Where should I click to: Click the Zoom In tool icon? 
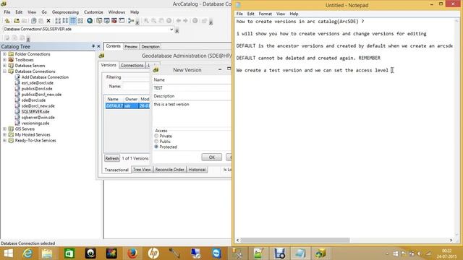[x=146, y=21]
